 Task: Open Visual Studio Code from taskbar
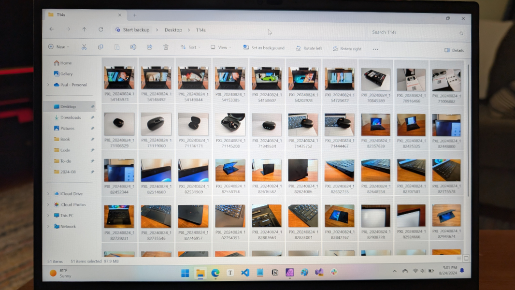(x=245, y=273)
